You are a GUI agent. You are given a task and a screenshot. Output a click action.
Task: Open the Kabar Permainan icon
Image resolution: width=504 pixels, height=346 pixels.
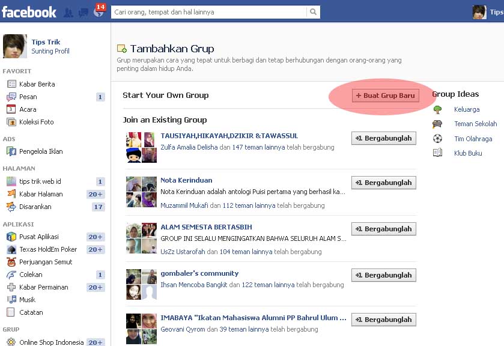click(x=11, y=287)
